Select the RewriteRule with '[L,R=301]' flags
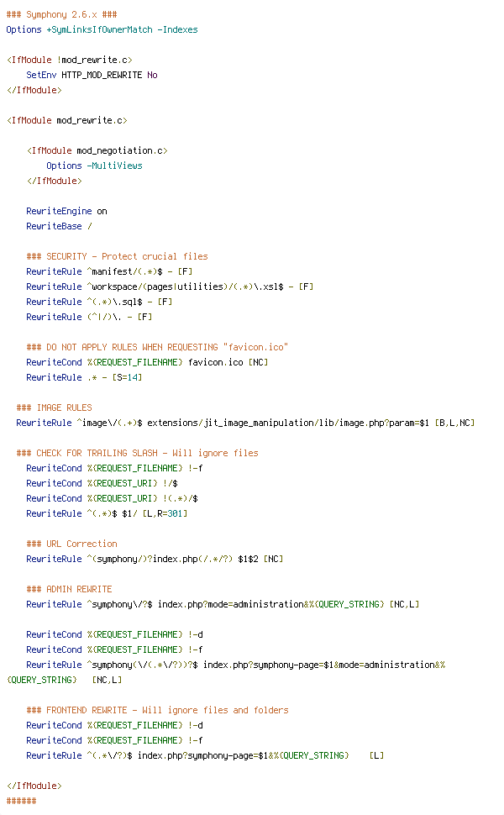The height and width of the screenshot is (815, 504). point(107,513)
